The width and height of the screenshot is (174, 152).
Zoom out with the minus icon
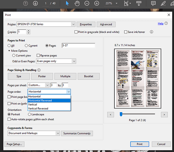(x=87, y=3)
